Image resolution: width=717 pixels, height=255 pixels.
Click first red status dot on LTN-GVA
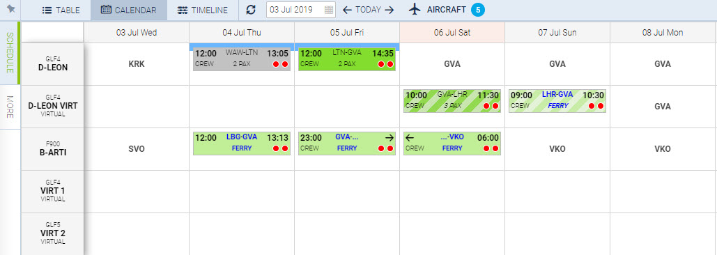tap(381, 64)
